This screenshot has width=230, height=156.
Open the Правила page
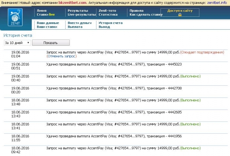click(137, 11)
